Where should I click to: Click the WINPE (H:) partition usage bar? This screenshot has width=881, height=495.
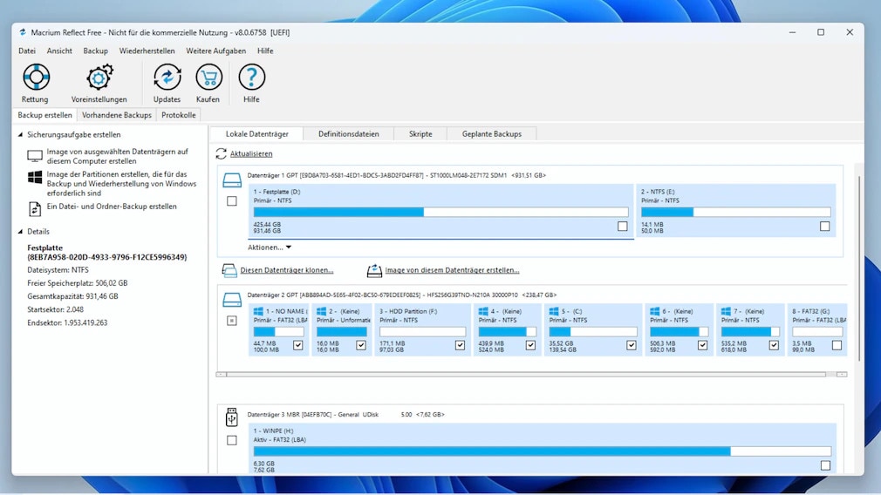[541, 451]
